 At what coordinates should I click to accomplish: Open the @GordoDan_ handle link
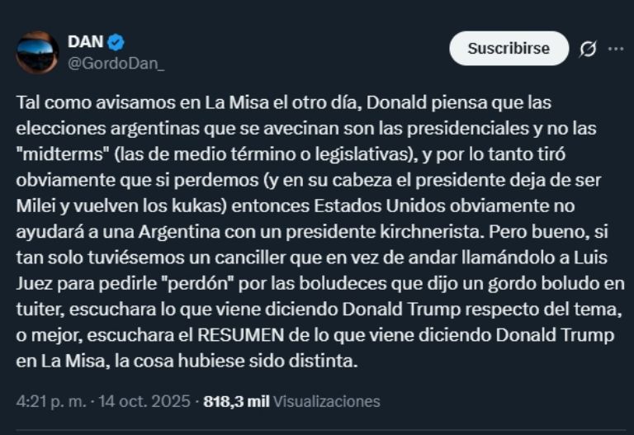click(116, 64)
